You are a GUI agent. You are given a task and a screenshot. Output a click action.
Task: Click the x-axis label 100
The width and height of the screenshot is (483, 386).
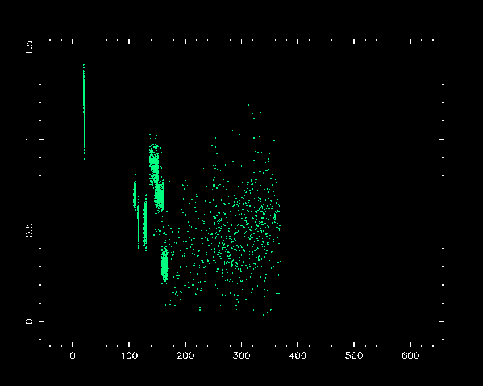[129, 356]
